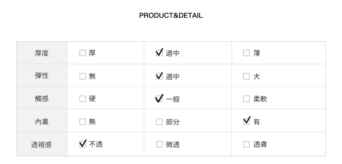The height and width of the screenshot is (164, 342).
Task: Click the 厚度 row header cell
Action: pyautogui.click(x=42, y=53)
